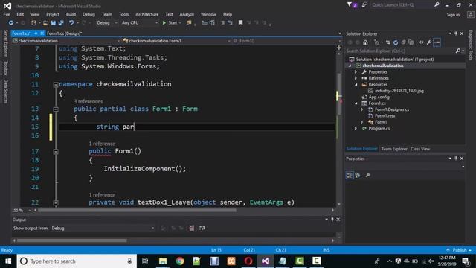Click the Search Solution Explorer field
476x268 pixels.
pyautogui.click(x=401, y=51)
